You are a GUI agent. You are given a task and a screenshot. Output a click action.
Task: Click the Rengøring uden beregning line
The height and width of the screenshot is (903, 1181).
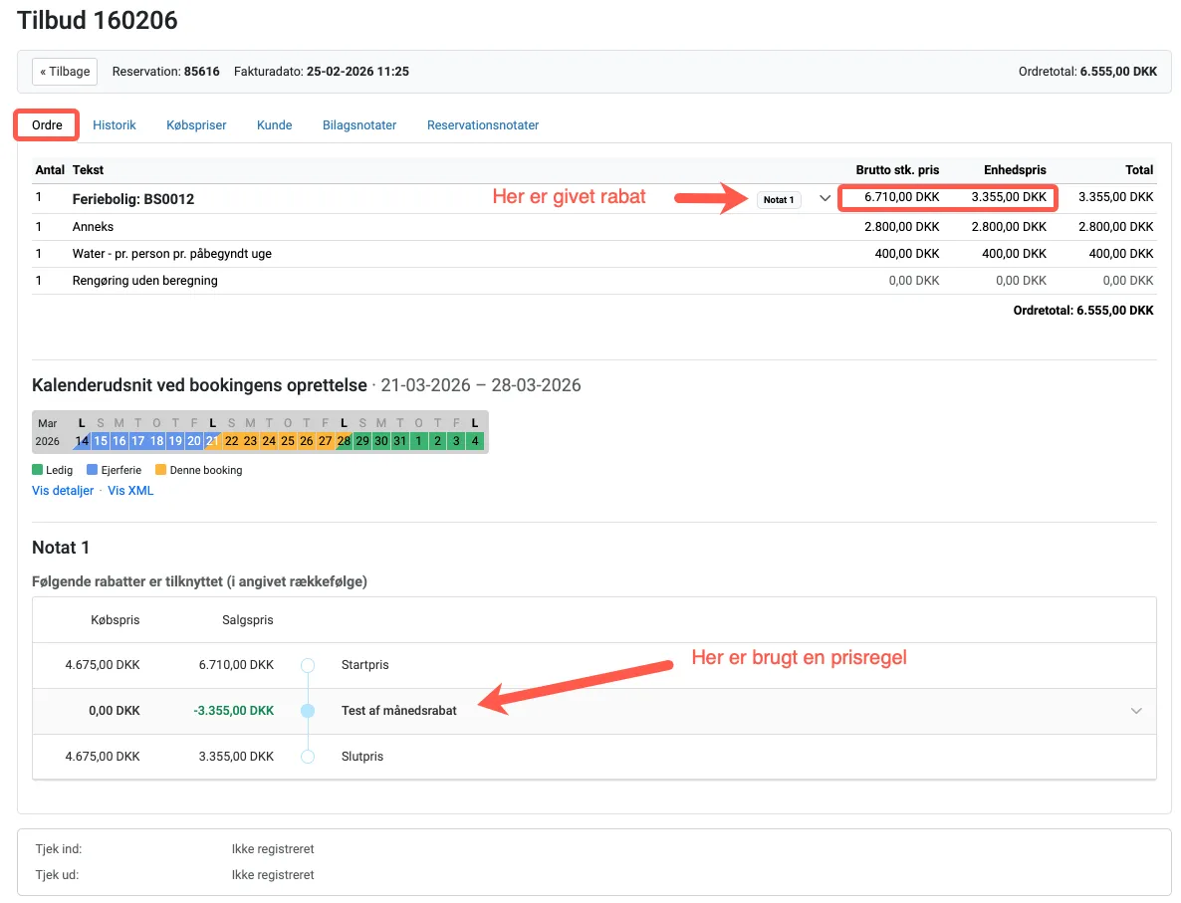(x=144, y=280)
